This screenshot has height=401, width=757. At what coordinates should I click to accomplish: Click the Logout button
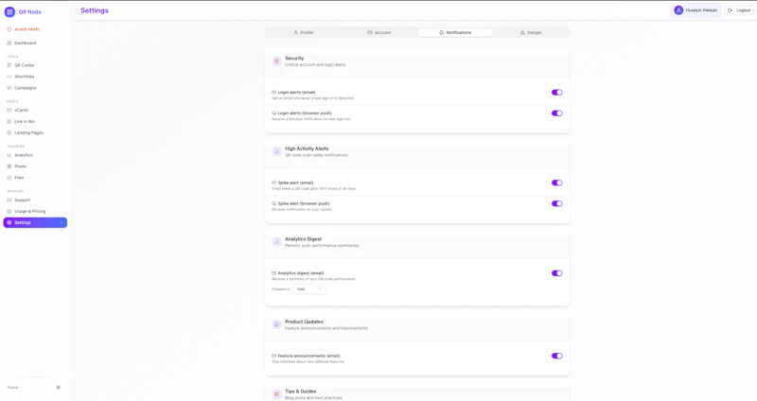pyautogui.click(x=739, y=10)
